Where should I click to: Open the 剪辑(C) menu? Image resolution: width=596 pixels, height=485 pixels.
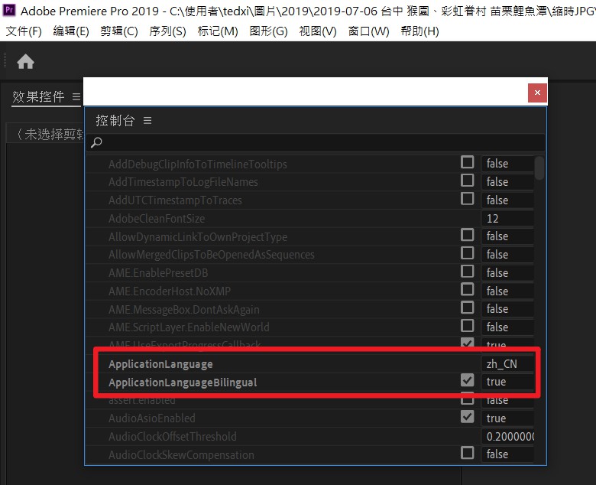pyautogui.click(x=119, y=31)
